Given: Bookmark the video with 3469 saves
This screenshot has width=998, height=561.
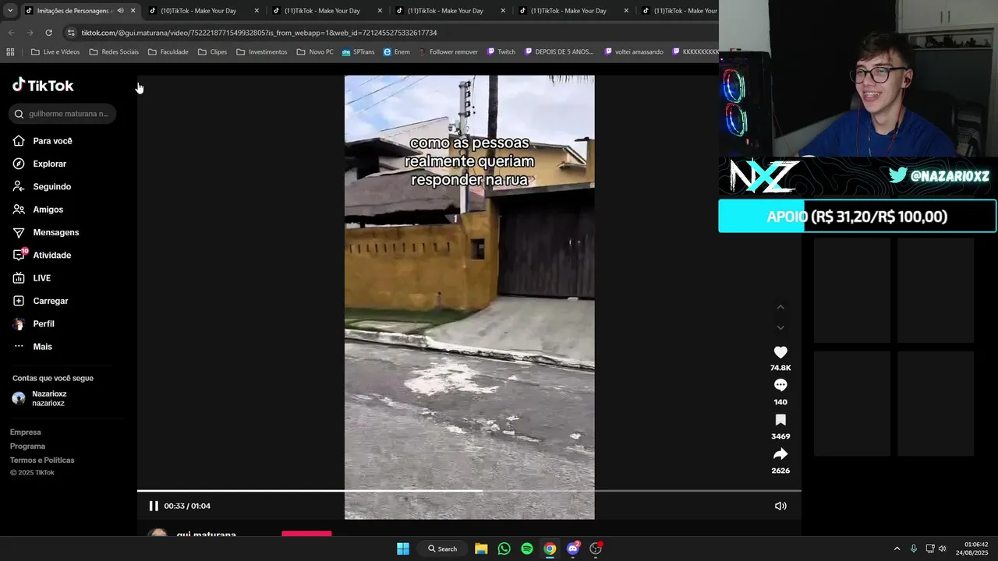Looking at the screenshot, I should point(780,420).
